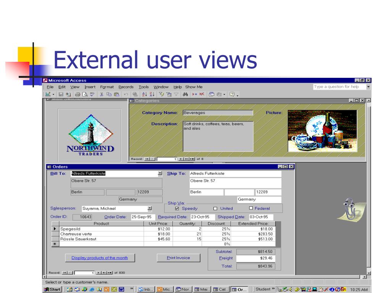Sort records descending Z to A
This screenshot has width=391, height=293.
(152, 95)
